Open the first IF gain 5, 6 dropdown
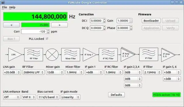 pyautogui.click(x=172, y=72)
